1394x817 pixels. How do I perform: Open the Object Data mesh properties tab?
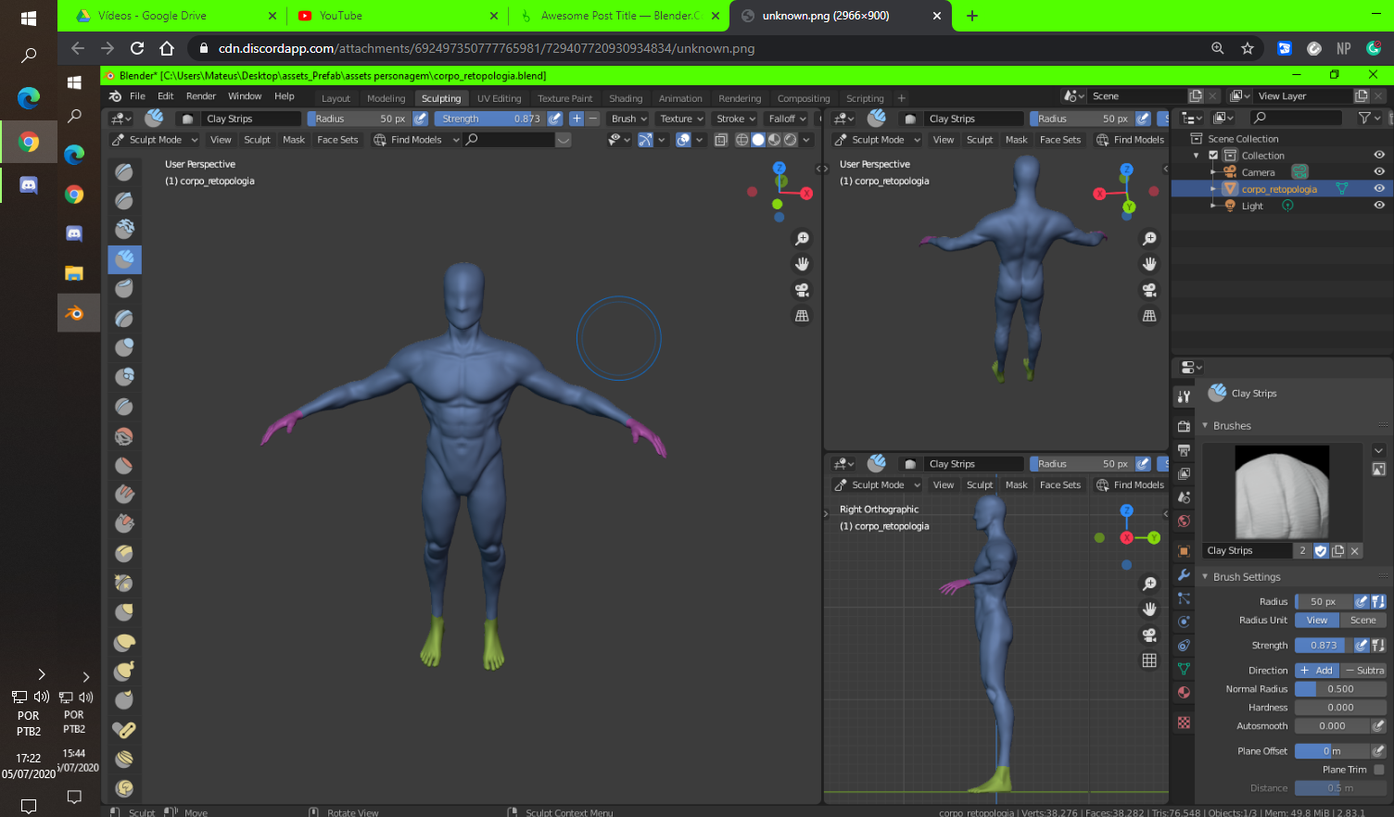pos(1184,669)
